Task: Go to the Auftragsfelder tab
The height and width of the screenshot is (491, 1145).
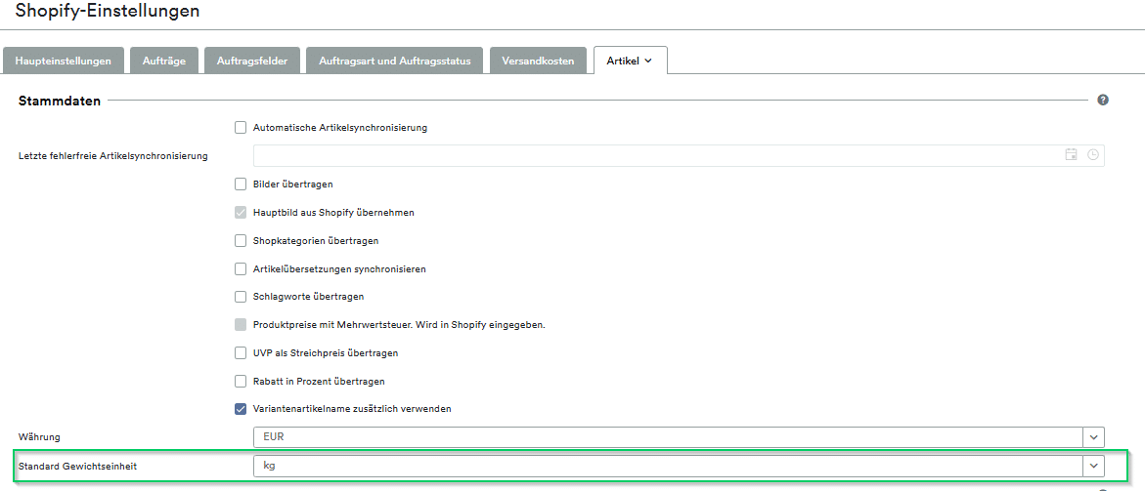Action: (x=252, y=61)
